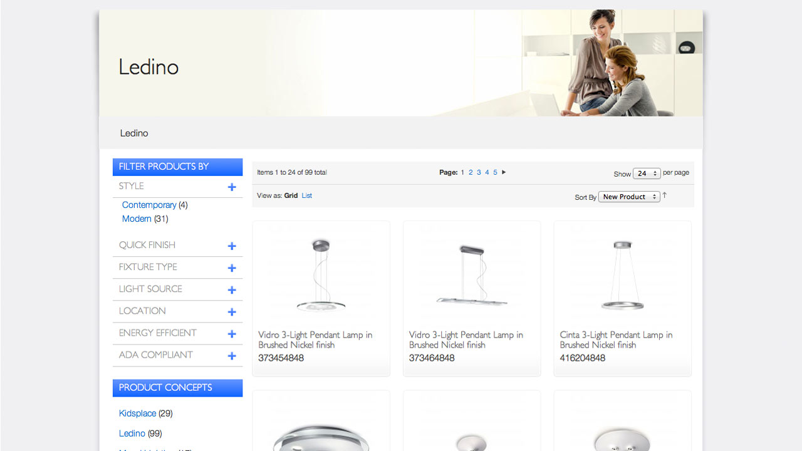This screenshot has height=451, width=802.
Task: Toggle sort direction arrow next to New Product
Action: [x=665, y=195]
